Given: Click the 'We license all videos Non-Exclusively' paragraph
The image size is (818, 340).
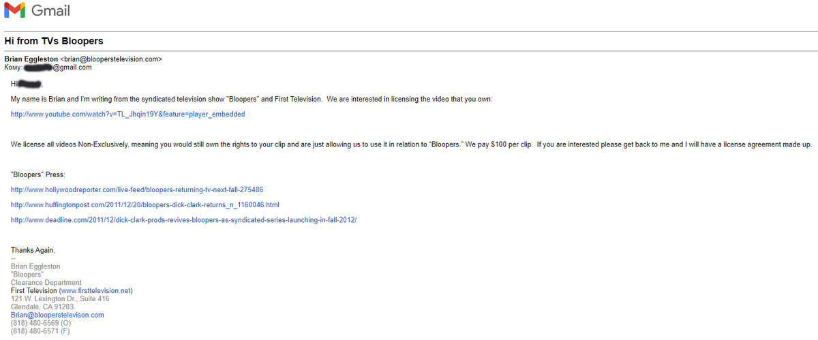Looking at the screenshot, I should [x=411, y=144].
